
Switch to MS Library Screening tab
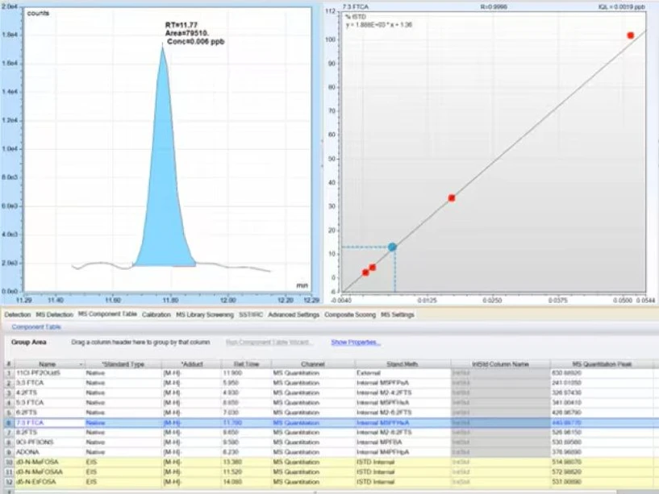coord(205,314)
